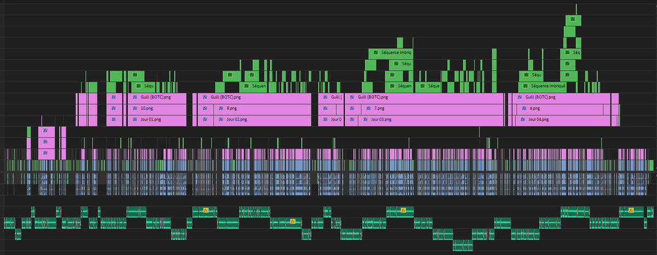Click the fx badge beside the Jour 02.png label

coord(221,119)
